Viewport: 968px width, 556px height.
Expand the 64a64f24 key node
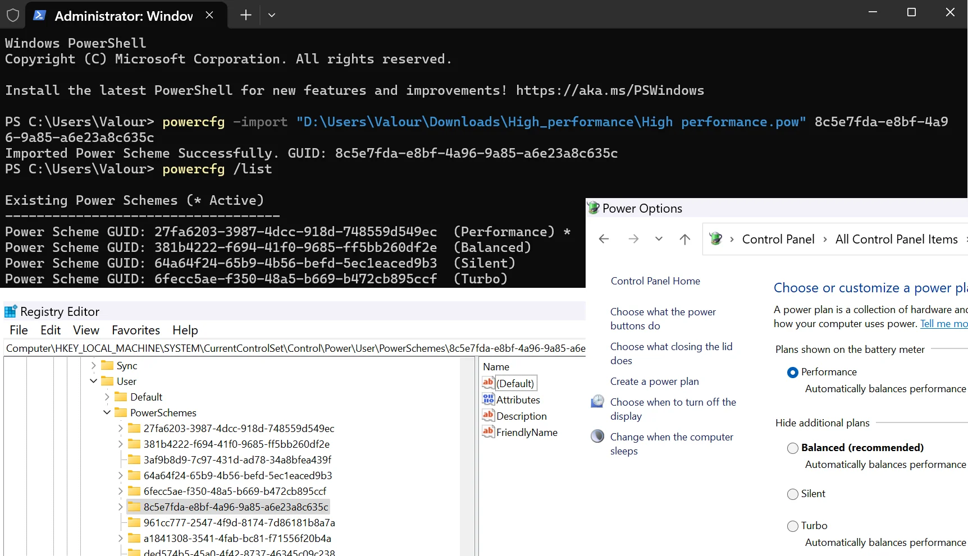tap(120, 475)
